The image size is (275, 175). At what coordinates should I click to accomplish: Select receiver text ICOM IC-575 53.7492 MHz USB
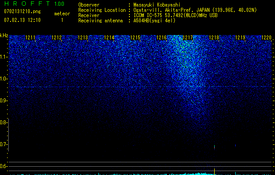[x=175, y=15]
